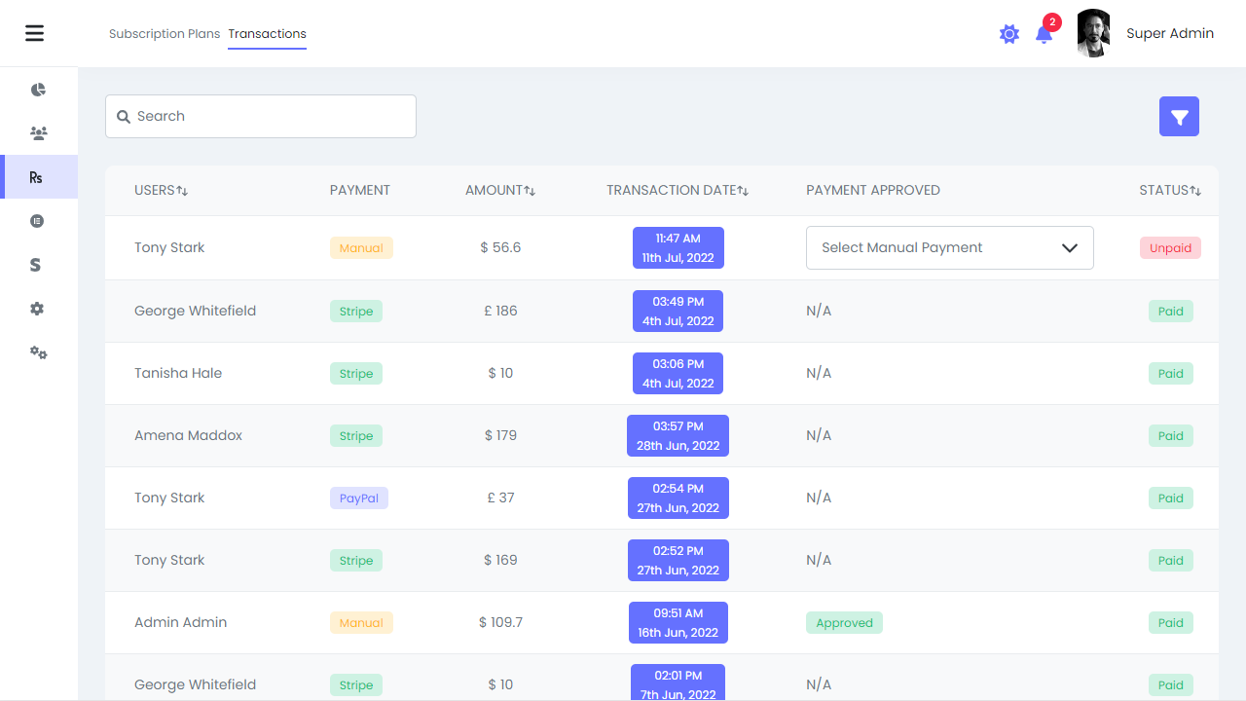Viewport: 1246px width, 701px height.
Task: Click Tony Stark's 11th Jul transaction date button
Action: click(678, 247)
